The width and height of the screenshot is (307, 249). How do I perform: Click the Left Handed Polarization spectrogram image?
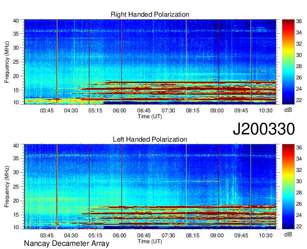150,187
